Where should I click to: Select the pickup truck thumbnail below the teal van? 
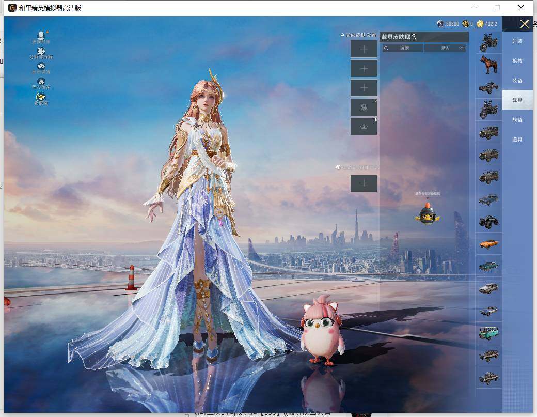pos(488,356)
